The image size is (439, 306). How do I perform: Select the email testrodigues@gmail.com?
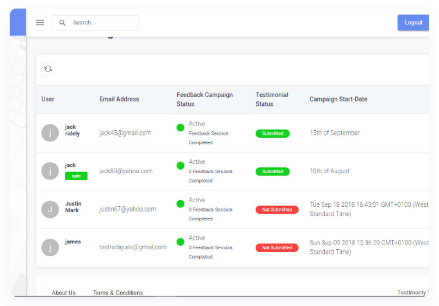pyautogui.click(x=133, y=247)
